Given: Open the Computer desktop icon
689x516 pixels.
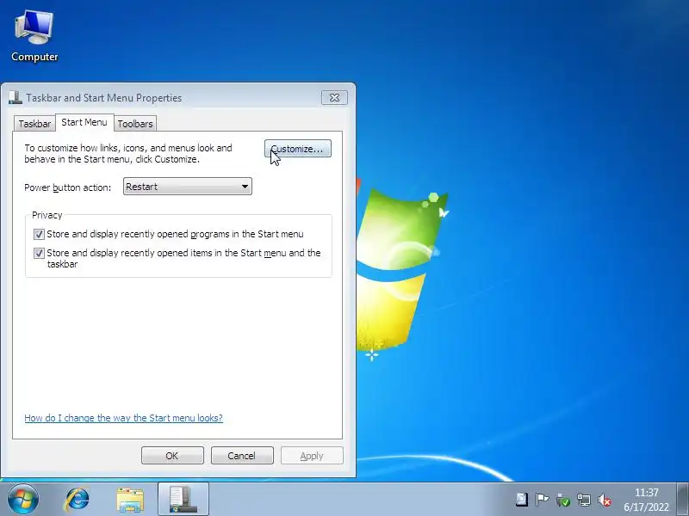Looking at the screenshot, I should (34, 36).
